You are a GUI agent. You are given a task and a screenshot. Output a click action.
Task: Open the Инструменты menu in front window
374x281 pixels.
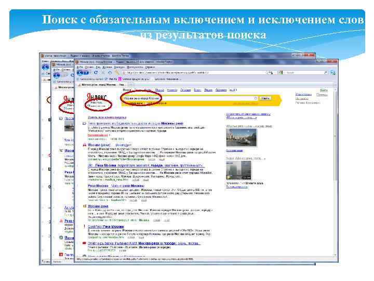coord(135,67)
